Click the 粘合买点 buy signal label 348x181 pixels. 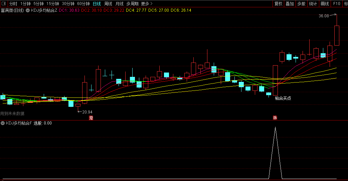click(283, 98)
